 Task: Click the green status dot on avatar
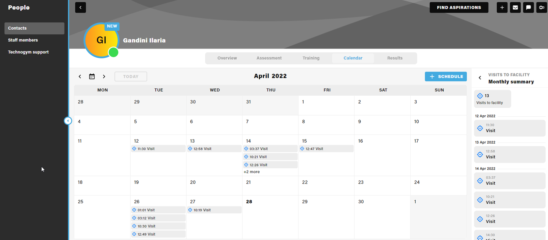(113, 52)
